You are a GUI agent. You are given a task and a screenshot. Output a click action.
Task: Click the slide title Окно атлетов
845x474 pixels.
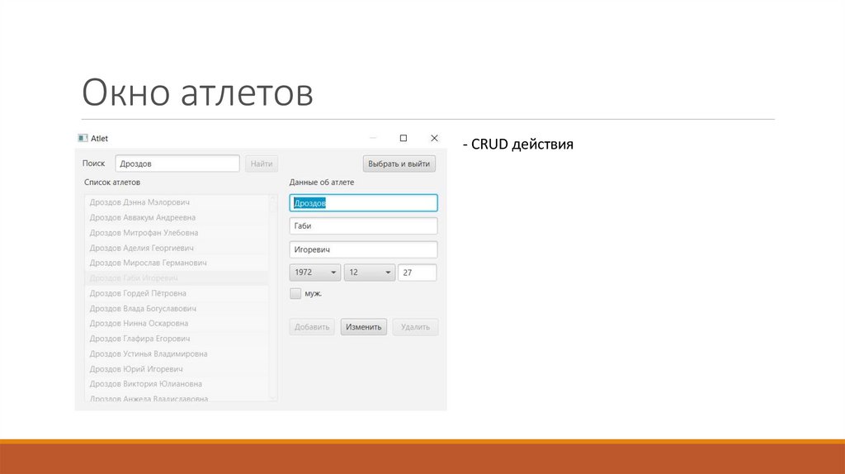pyautogui.click(x=197, y=92)
